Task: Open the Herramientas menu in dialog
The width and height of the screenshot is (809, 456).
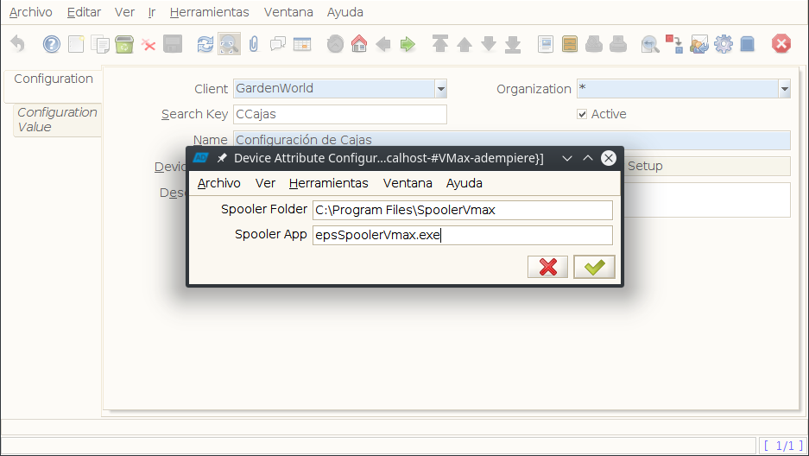Action: pyautogui.click(x=329, y=183)
